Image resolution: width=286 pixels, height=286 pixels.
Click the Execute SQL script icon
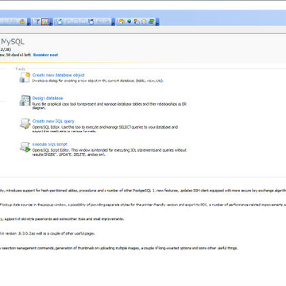(25, 147)
